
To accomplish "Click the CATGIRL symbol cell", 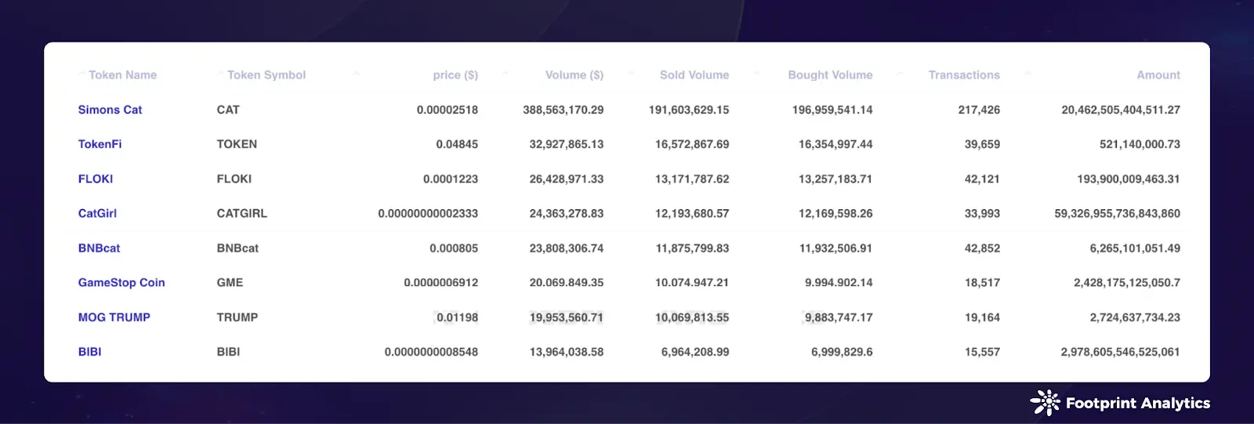I will coord(241,213).
